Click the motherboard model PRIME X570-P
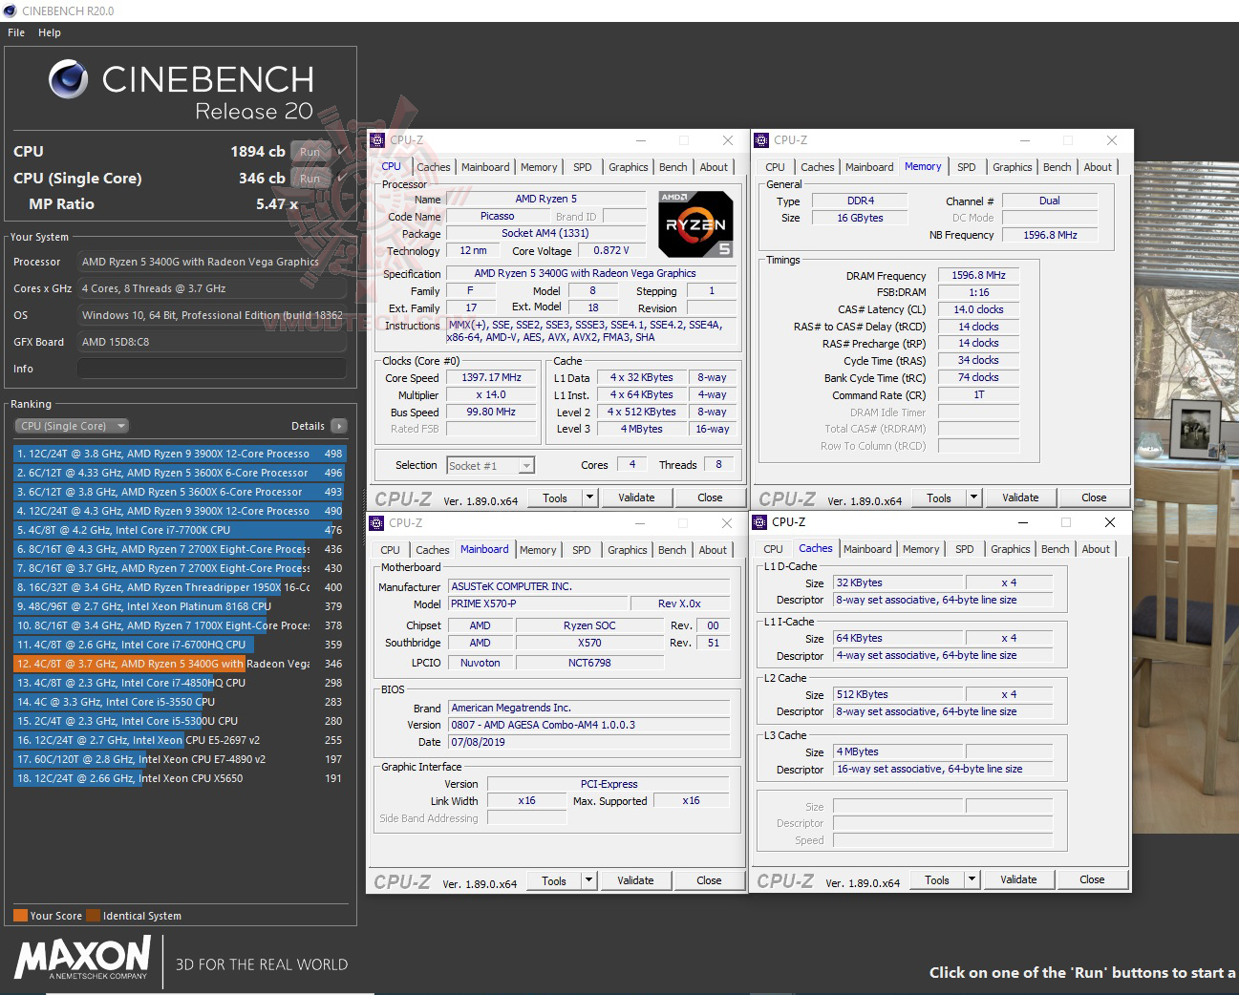 539,603
